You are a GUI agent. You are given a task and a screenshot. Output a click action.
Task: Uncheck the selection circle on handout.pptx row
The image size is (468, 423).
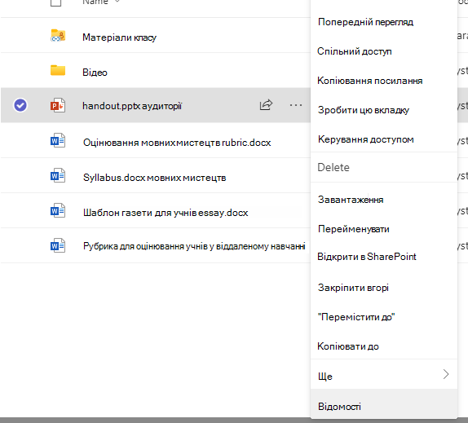pos(20,105)
